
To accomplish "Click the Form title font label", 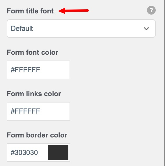I will tap(30, 11).
